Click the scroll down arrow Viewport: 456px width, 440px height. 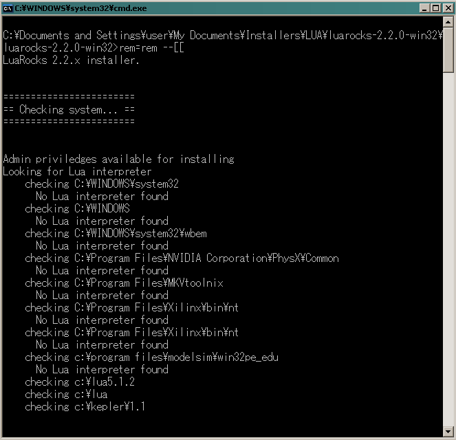[448, 431]
